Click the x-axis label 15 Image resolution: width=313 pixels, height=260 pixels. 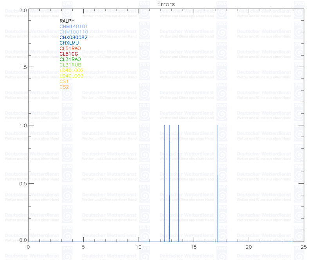(x=194, y=247)
